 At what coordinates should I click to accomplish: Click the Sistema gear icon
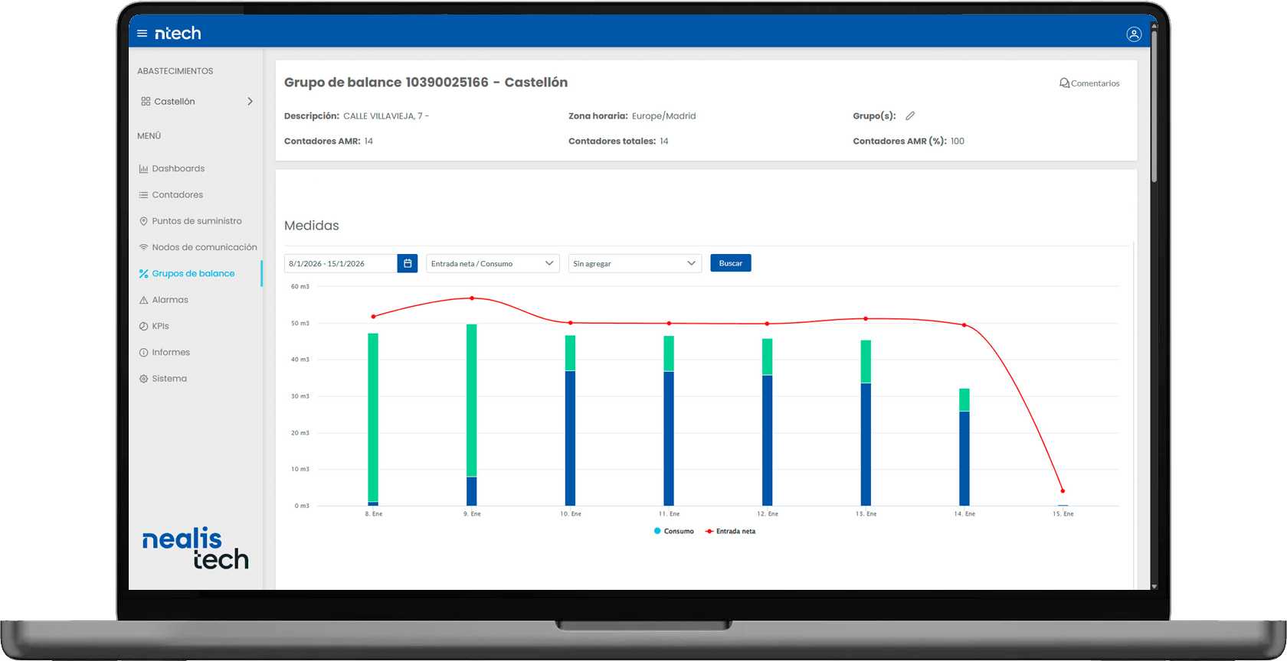(143, 379)
